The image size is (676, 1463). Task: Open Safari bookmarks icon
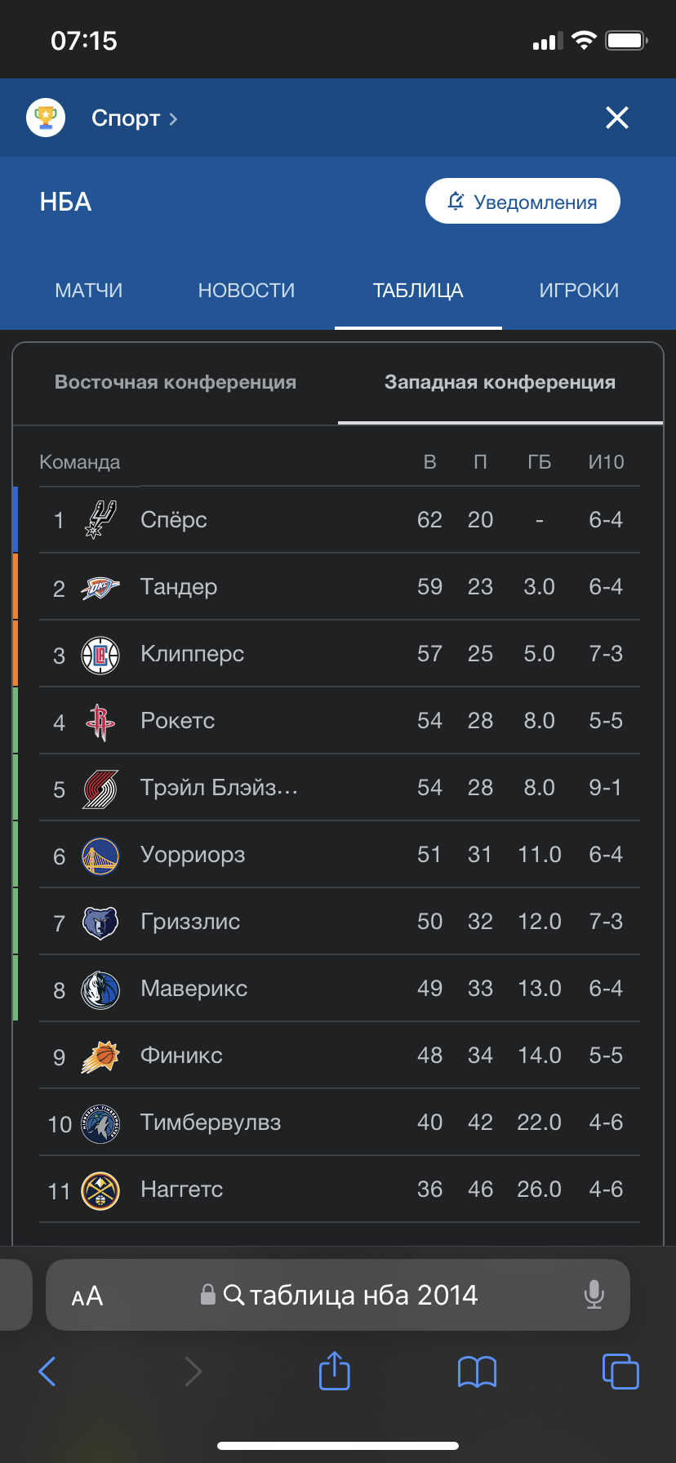[x=478, y=1372]
